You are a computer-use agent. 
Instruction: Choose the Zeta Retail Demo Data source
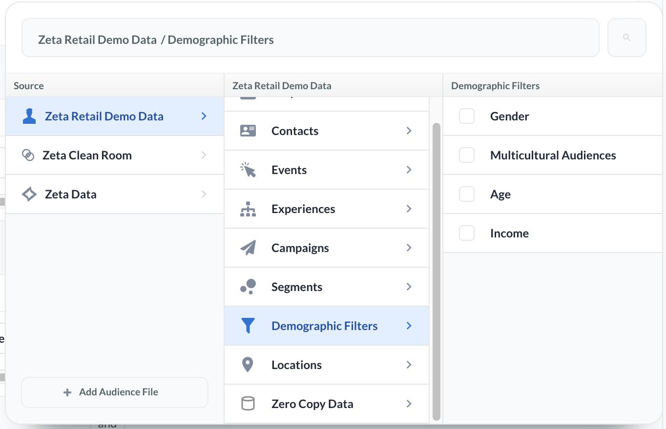(x=115, y=116)
